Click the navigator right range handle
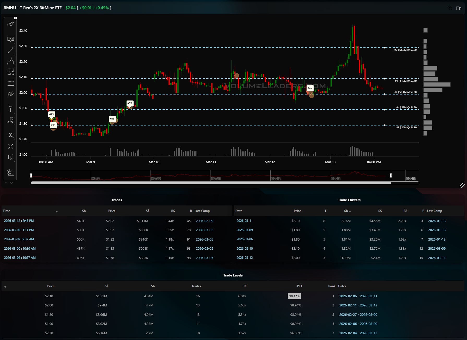 click(x=391, y=175)
